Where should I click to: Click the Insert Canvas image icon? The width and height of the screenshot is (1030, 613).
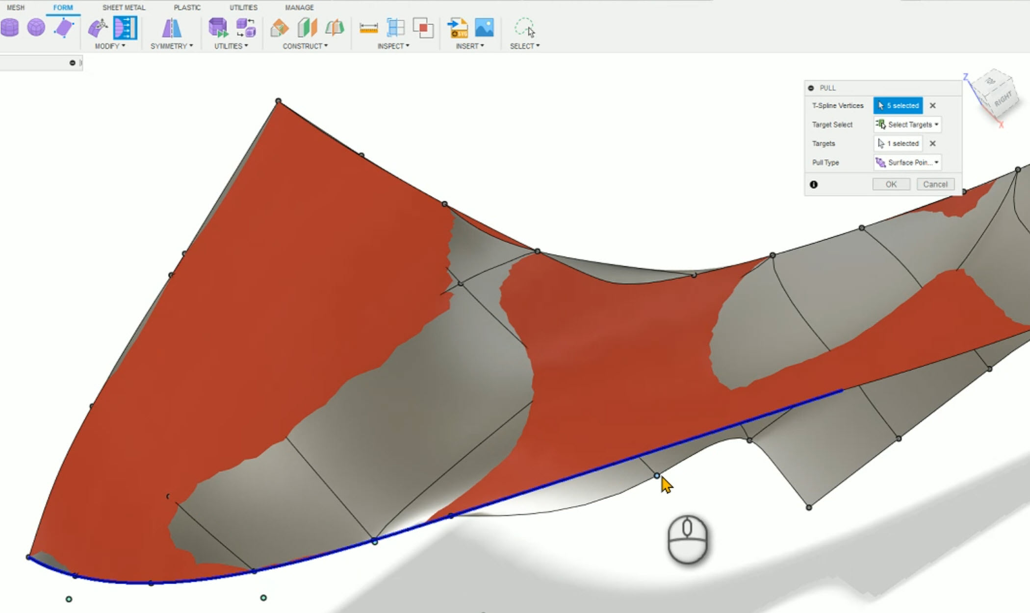[x=484, y=28]
